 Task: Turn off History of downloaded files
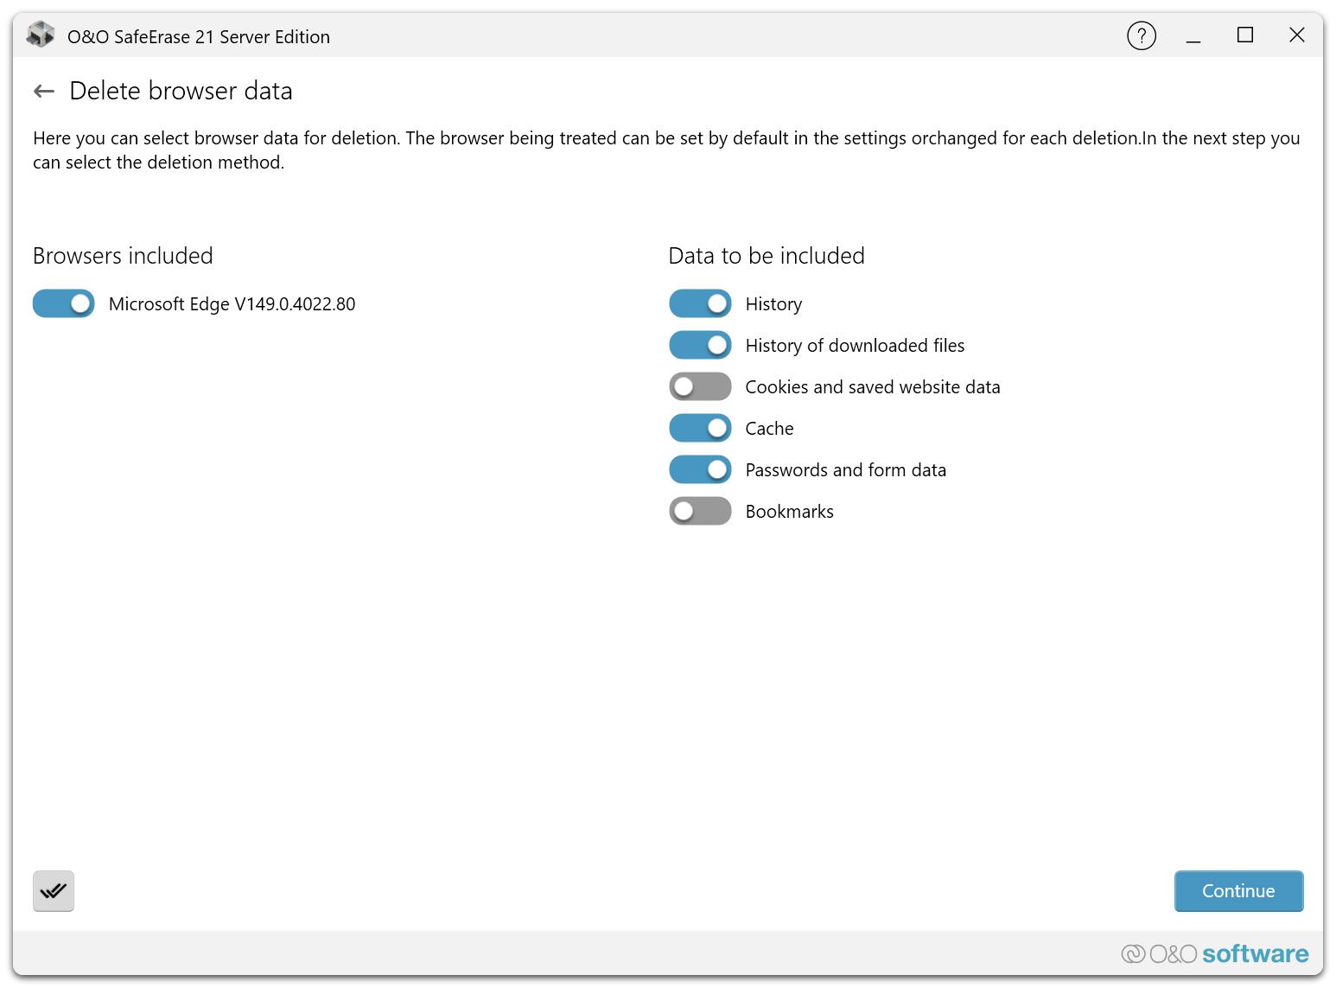(x=700, y=345)
